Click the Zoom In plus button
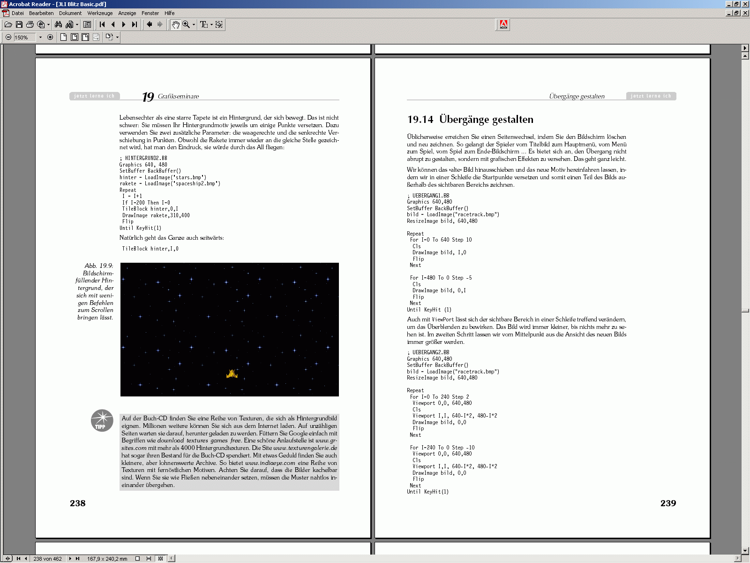The height and width of the screenshot is (563, 750). [x=50, y=37]
